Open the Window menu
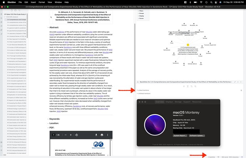The height and width of the screenshot is (158, 246). 58,2
